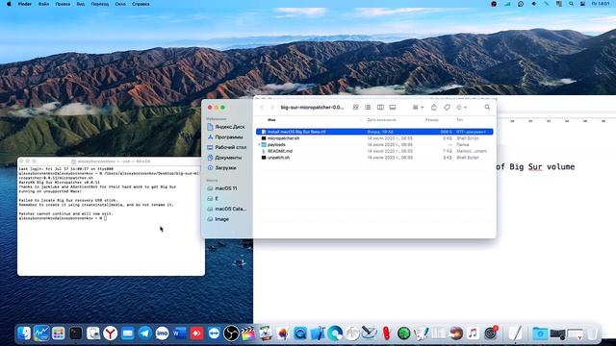Viewport: 616px width, 346px height.
Task: Open the Справка menu
Action: pos(141,4)
